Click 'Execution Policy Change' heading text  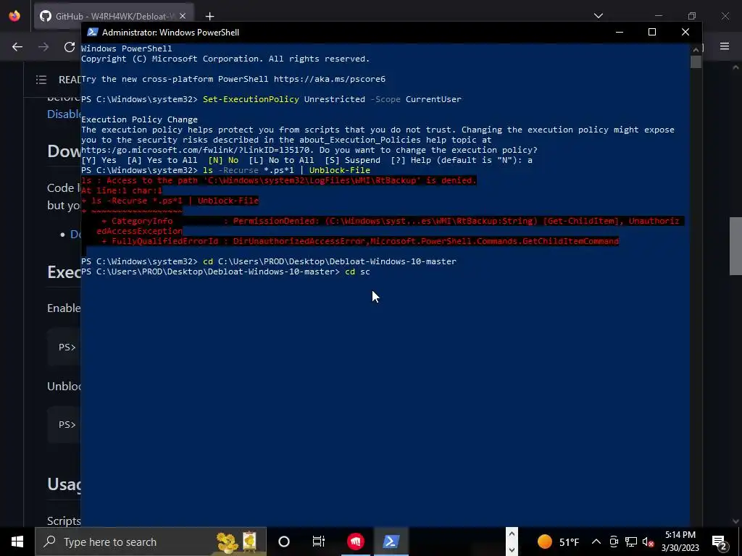[x=139, y=119]
